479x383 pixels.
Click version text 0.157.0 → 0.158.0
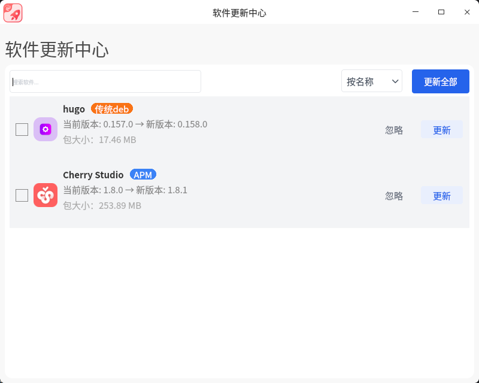click(135, 124)
